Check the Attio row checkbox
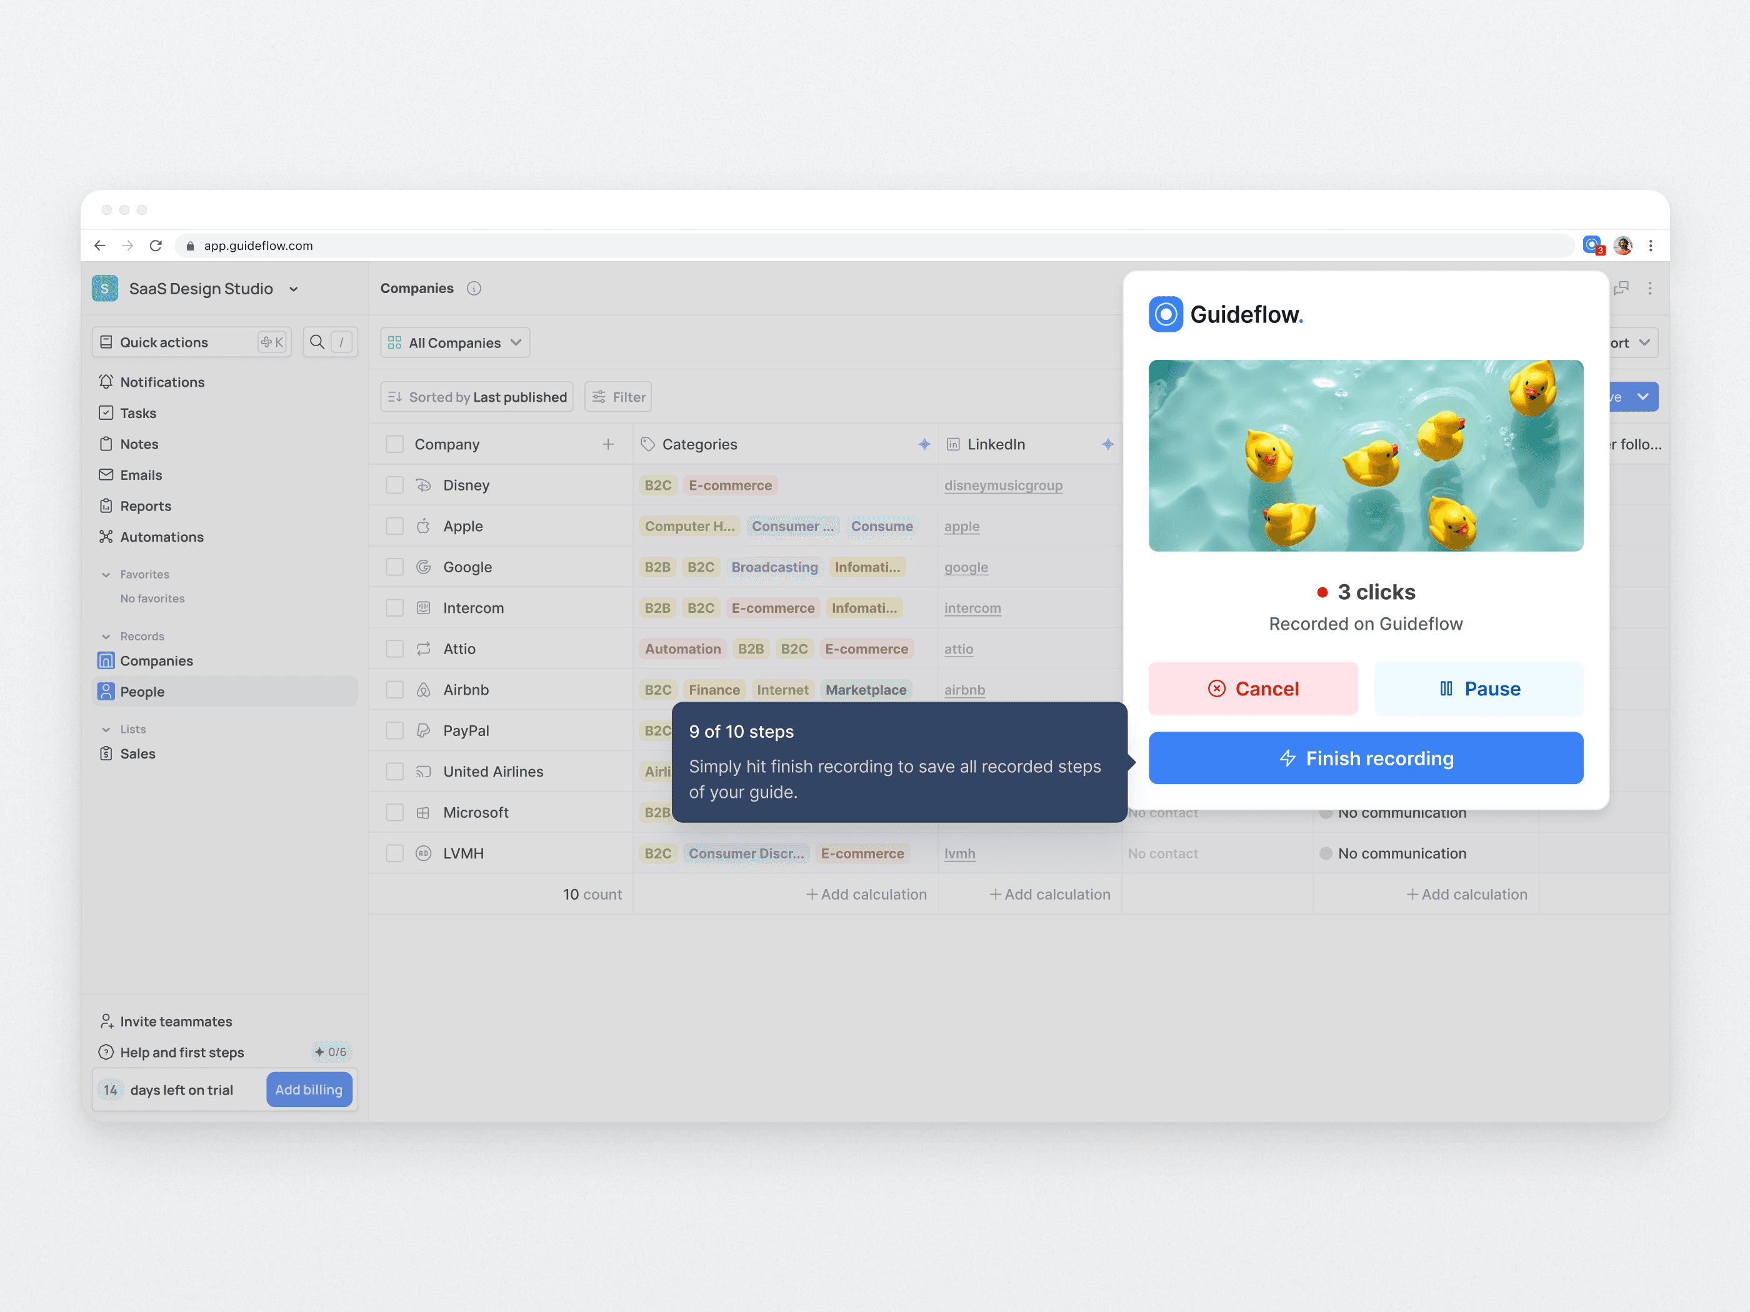The image size is (1750, 1312). (395, 649)
